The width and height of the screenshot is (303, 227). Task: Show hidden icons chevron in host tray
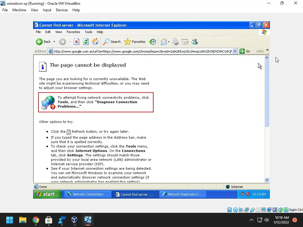point(252,220)
